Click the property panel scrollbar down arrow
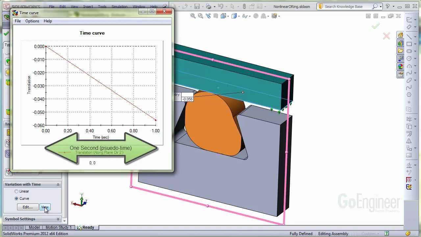 click(65, 221)
